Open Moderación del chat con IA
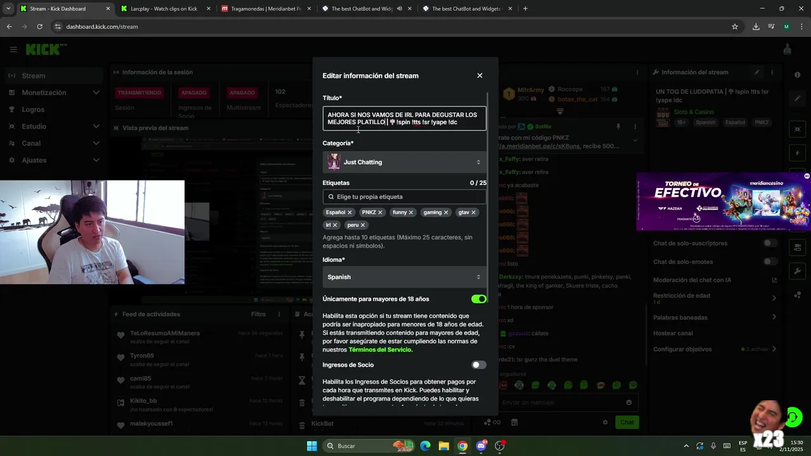The image size is (811, 456). 715,280
